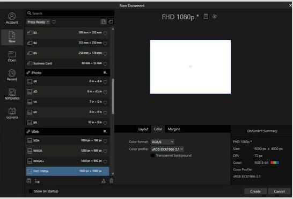Select the B5 preset row
The image size is (293, 199).
point(68,53)
